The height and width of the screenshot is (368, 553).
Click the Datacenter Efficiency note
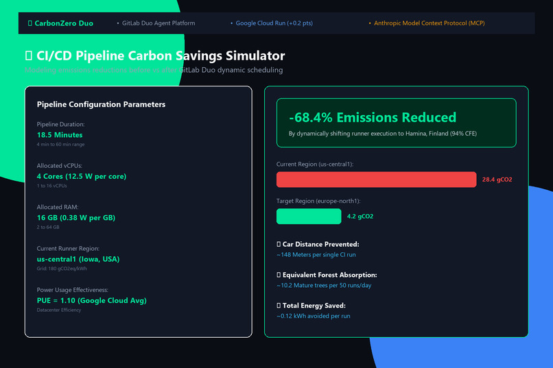59,310
